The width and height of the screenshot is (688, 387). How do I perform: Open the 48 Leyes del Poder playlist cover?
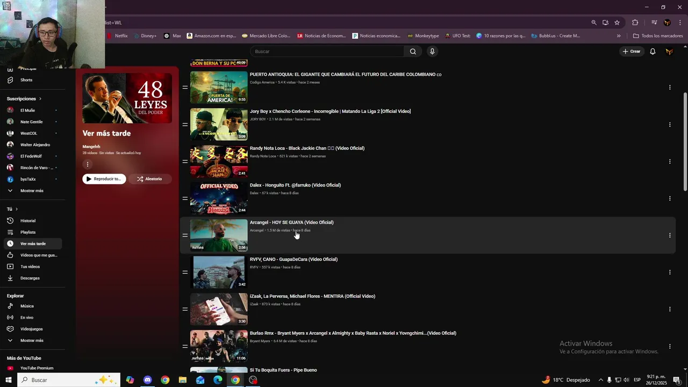[127, 98]
